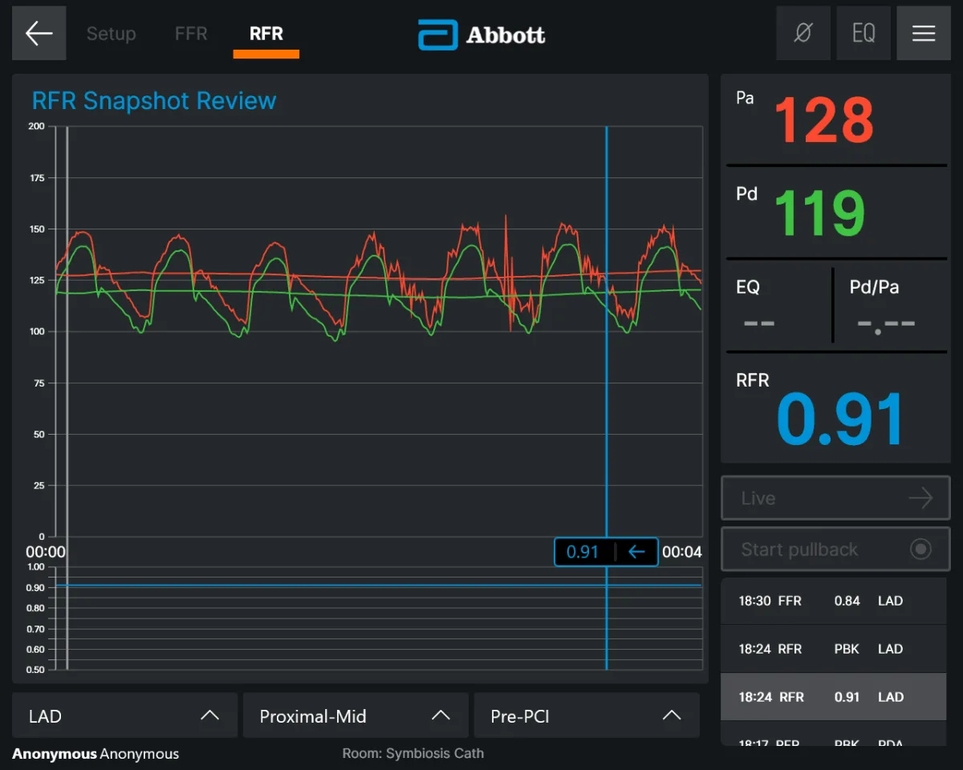Image resolution: width=963 pixels, height=770 pixels.
Task: Switch to the Setup tab
Action: 111,34
